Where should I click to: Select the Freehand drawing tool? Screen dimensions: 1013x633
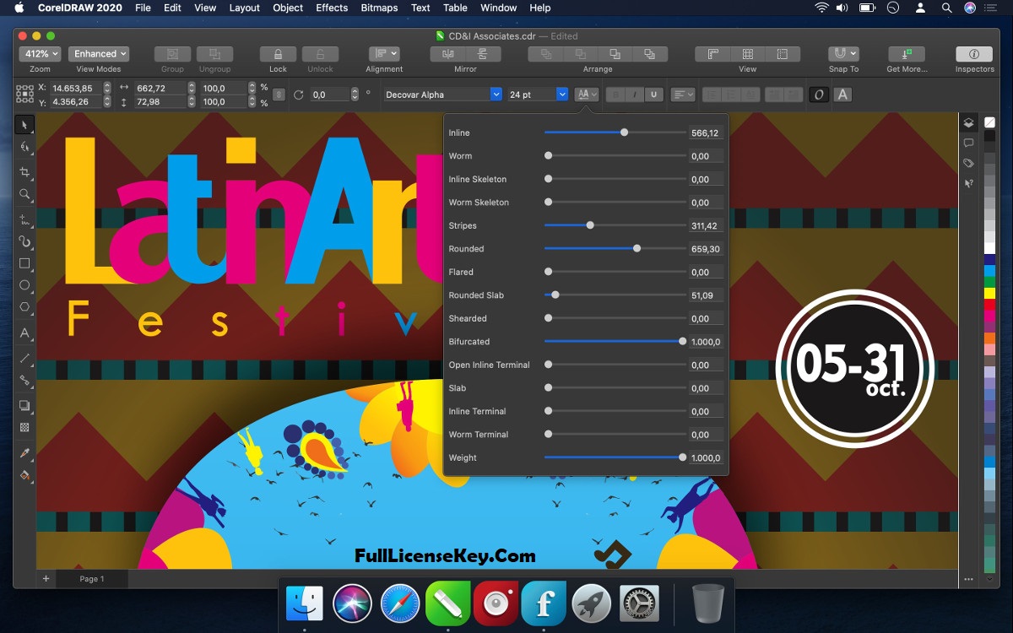click(x=24, y=219)
